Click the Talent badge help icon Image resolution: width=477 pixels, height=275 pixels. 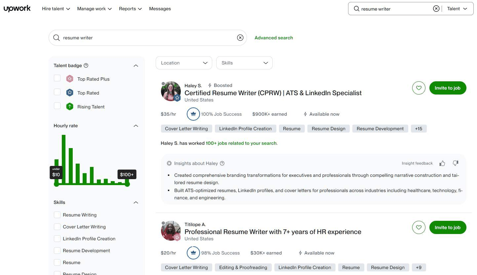pyautogui.click(x=86, y=65)
